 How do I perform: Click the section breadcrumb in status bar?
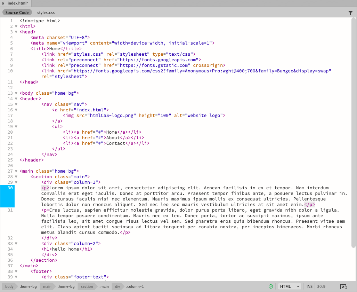pos(87,286)
